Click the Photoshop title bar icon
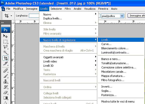 [x=2, y=3]
